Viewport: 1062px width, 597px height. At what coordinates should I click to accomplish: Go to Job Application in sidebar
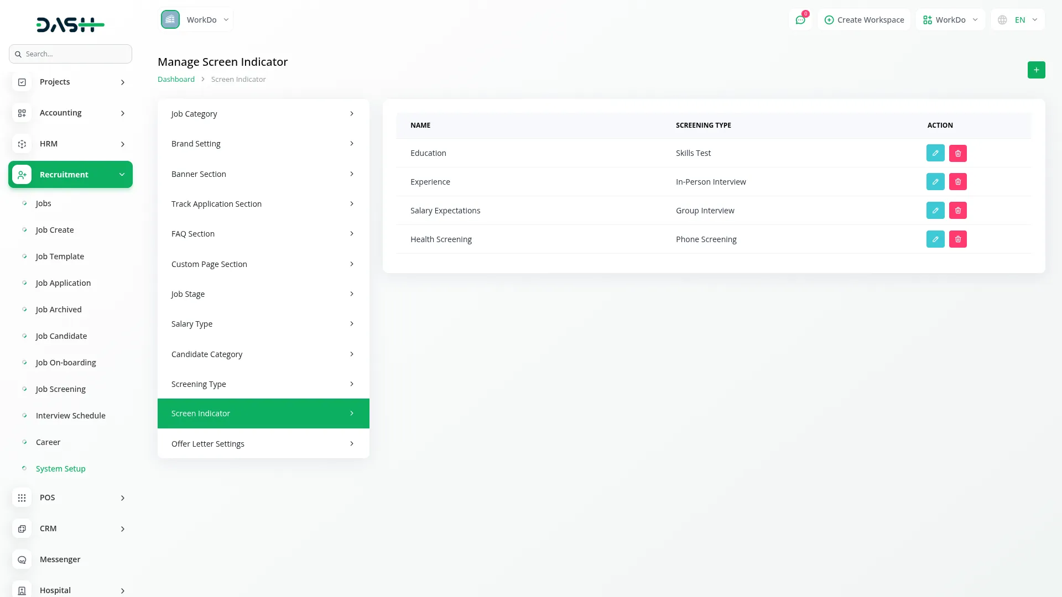pyautogui.click(x=63, y=283)
